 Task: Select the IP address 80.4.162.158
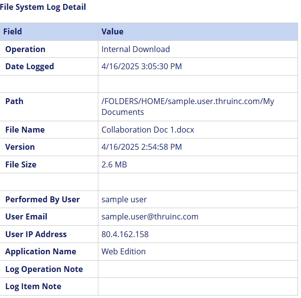pos(125,234)
